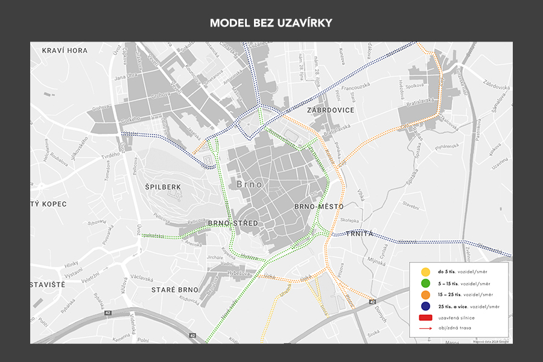543x362 pixels.
Task: Open the Google map data attribution
Action: [x=491, y=341]
